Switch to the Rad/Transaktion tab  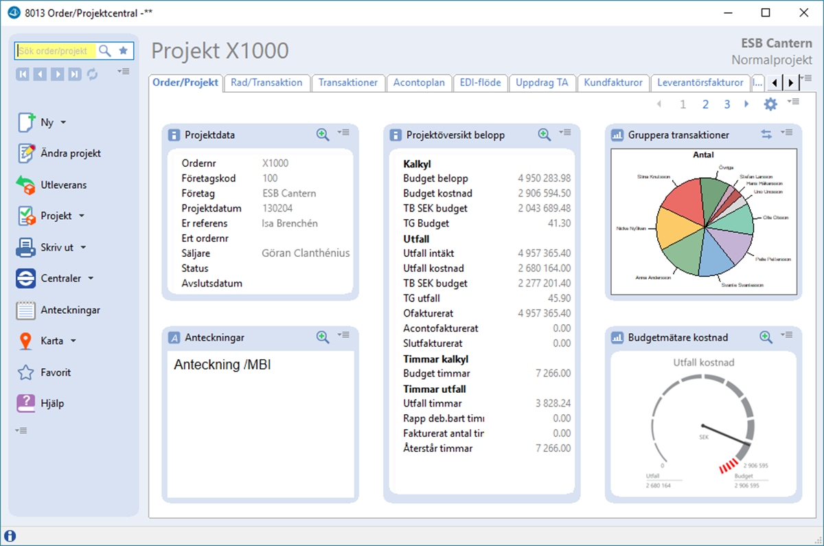pyautogui.click(x=266, y=82)
